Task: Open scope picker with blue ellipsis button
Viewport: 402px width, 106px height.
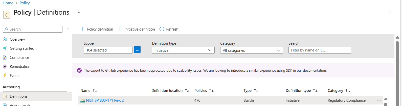Action: tap(137, 50)
